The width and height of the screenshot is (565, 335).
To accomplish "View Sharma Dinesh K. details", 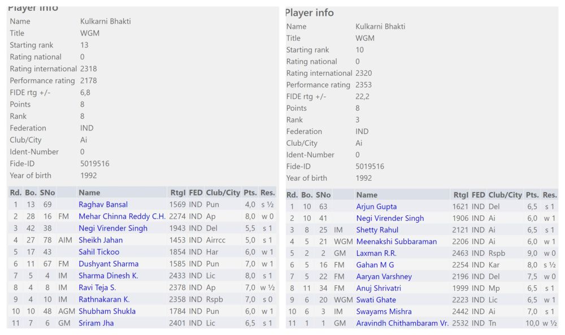I will click(108, 276).
